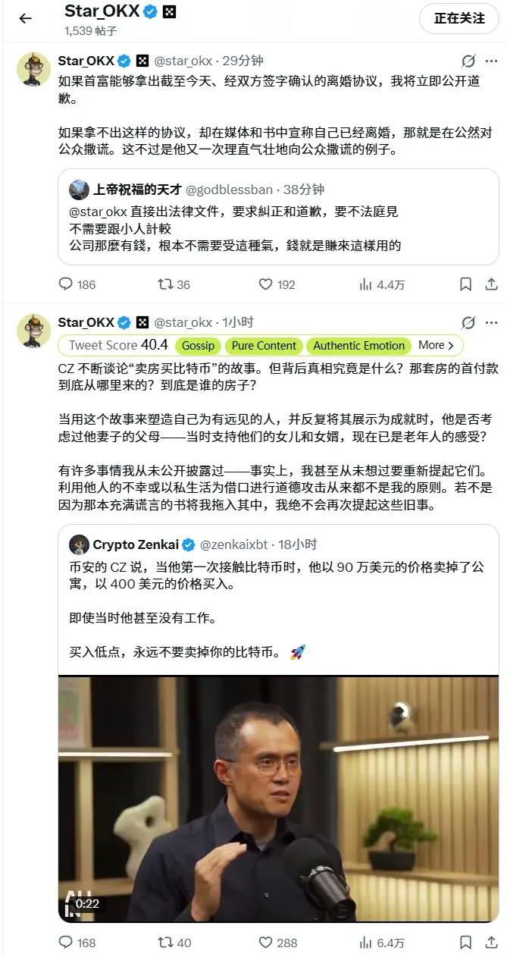
Task: Toggle the 正在关注 following button
Action: [x=459, y=18]
